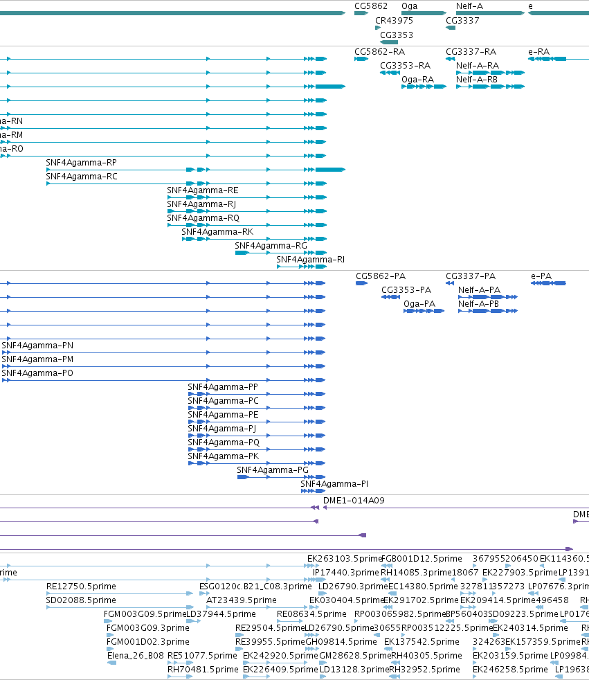Select EST RE51077.5prime
Viewport: 589px width, 680px height.
(x=202, y=656)
